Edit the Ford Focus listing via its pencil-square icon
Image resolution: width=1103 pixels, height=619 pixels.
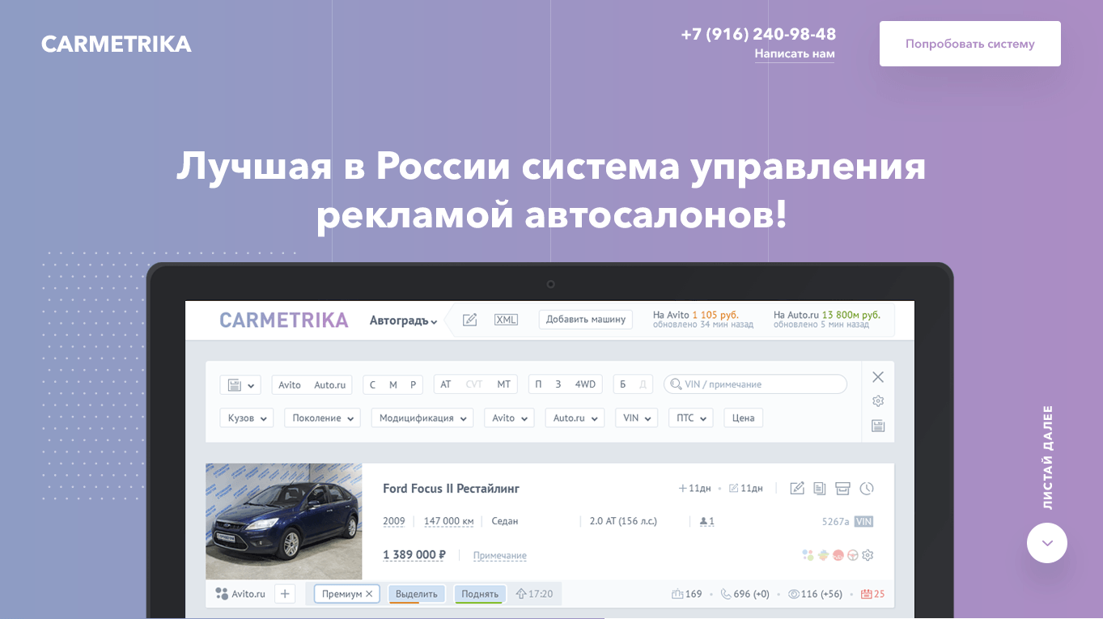797,488
